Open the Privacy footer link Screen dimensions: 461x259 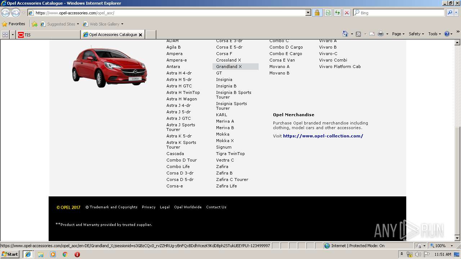tap(148, 207)
